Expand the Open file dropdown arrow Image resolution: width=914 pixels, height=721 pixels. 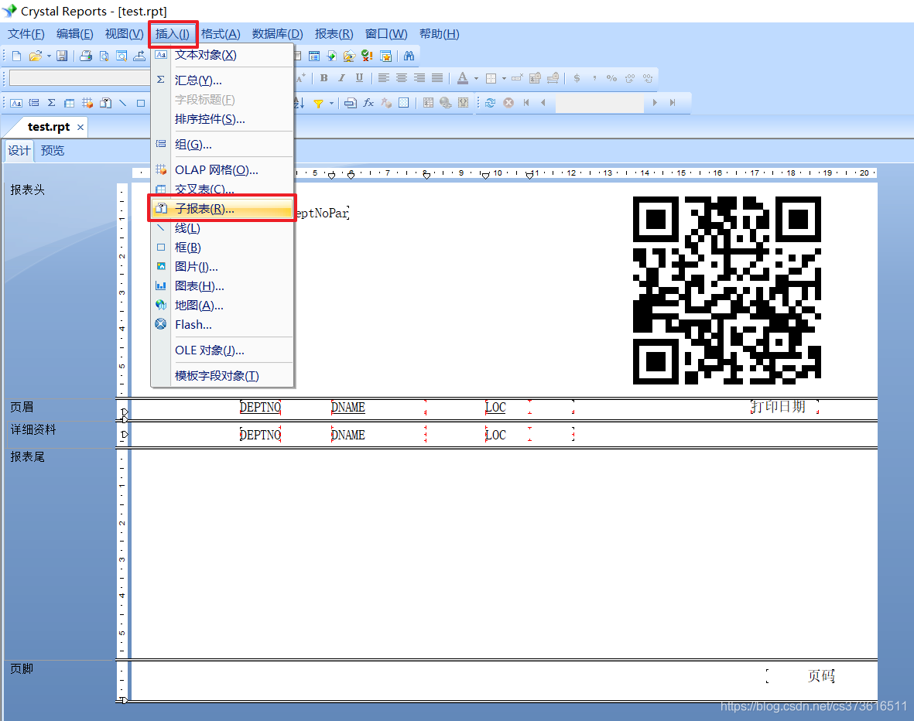(49, 56)
